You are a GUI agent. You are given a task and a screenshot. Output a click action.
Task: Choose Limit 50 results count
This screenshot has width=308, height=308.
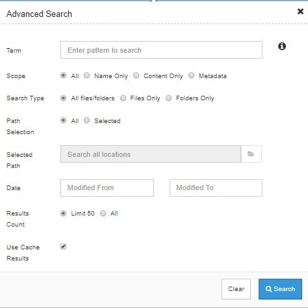point(63,214)
